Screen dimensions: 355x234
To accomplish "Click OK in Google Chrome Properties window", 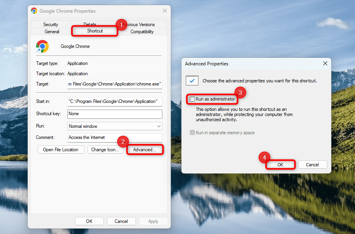I will tap(89, 221).
